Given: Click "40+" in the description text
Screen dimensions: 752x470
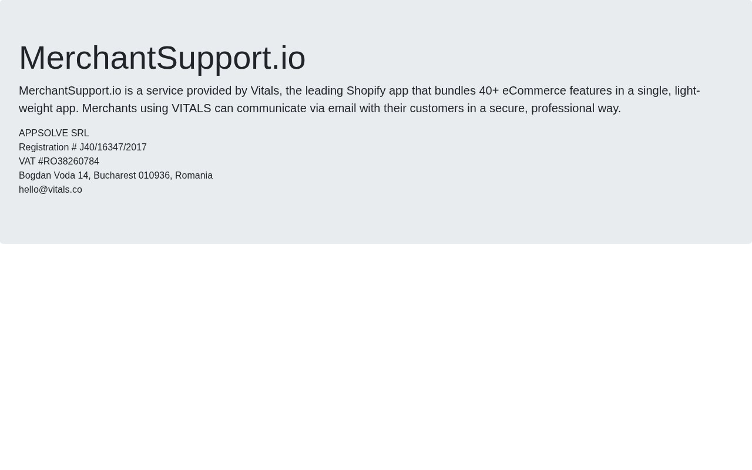Looking at the screenshot, I should [489, 90].
